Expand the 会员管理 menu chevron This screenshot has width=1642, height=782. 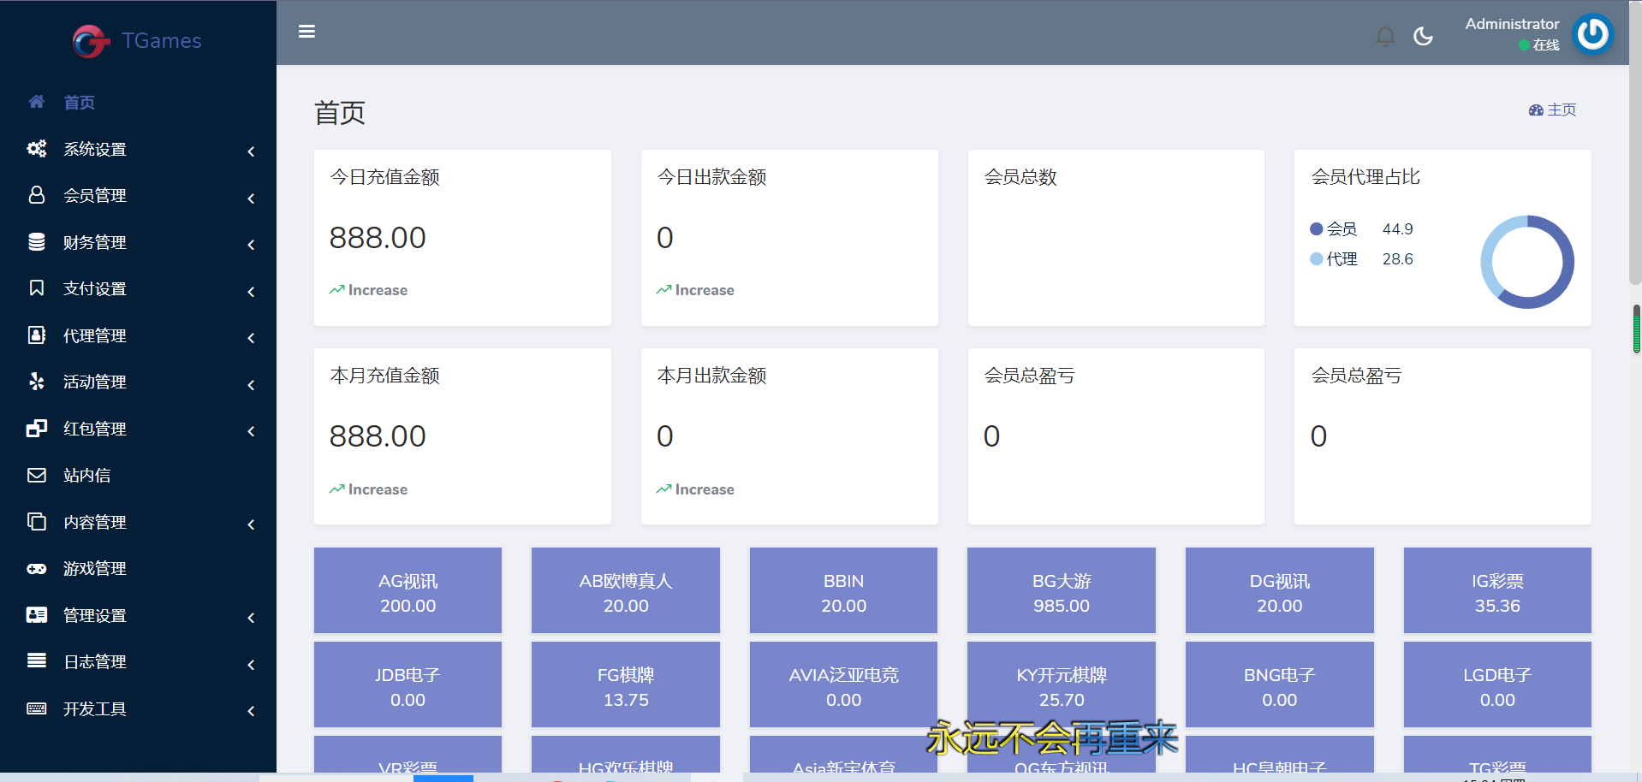(x=251, y=198)
